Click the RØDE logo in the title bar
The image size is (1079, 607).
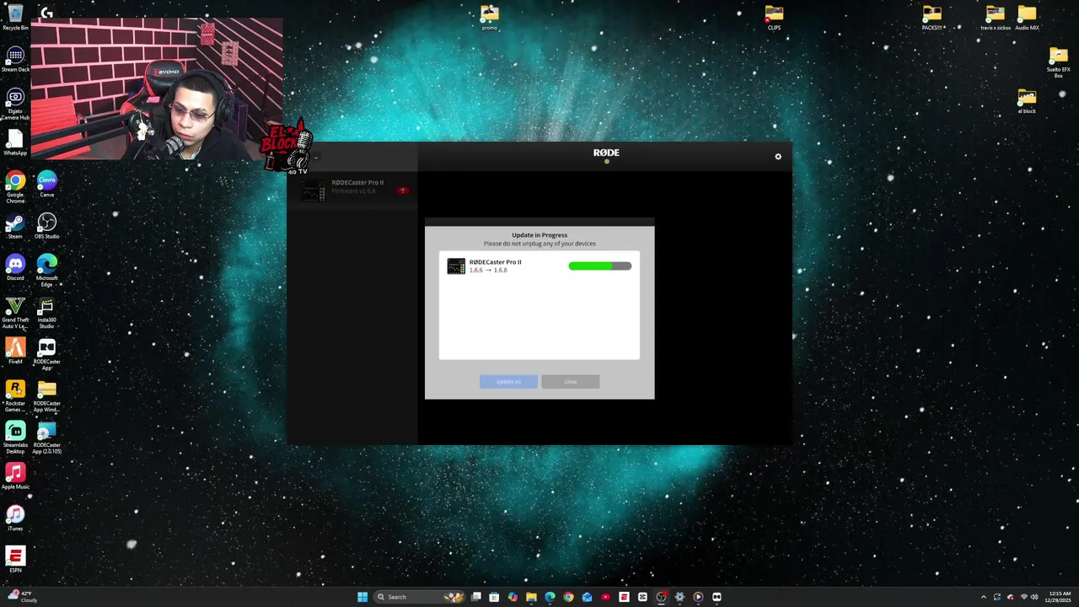(606, 153)
